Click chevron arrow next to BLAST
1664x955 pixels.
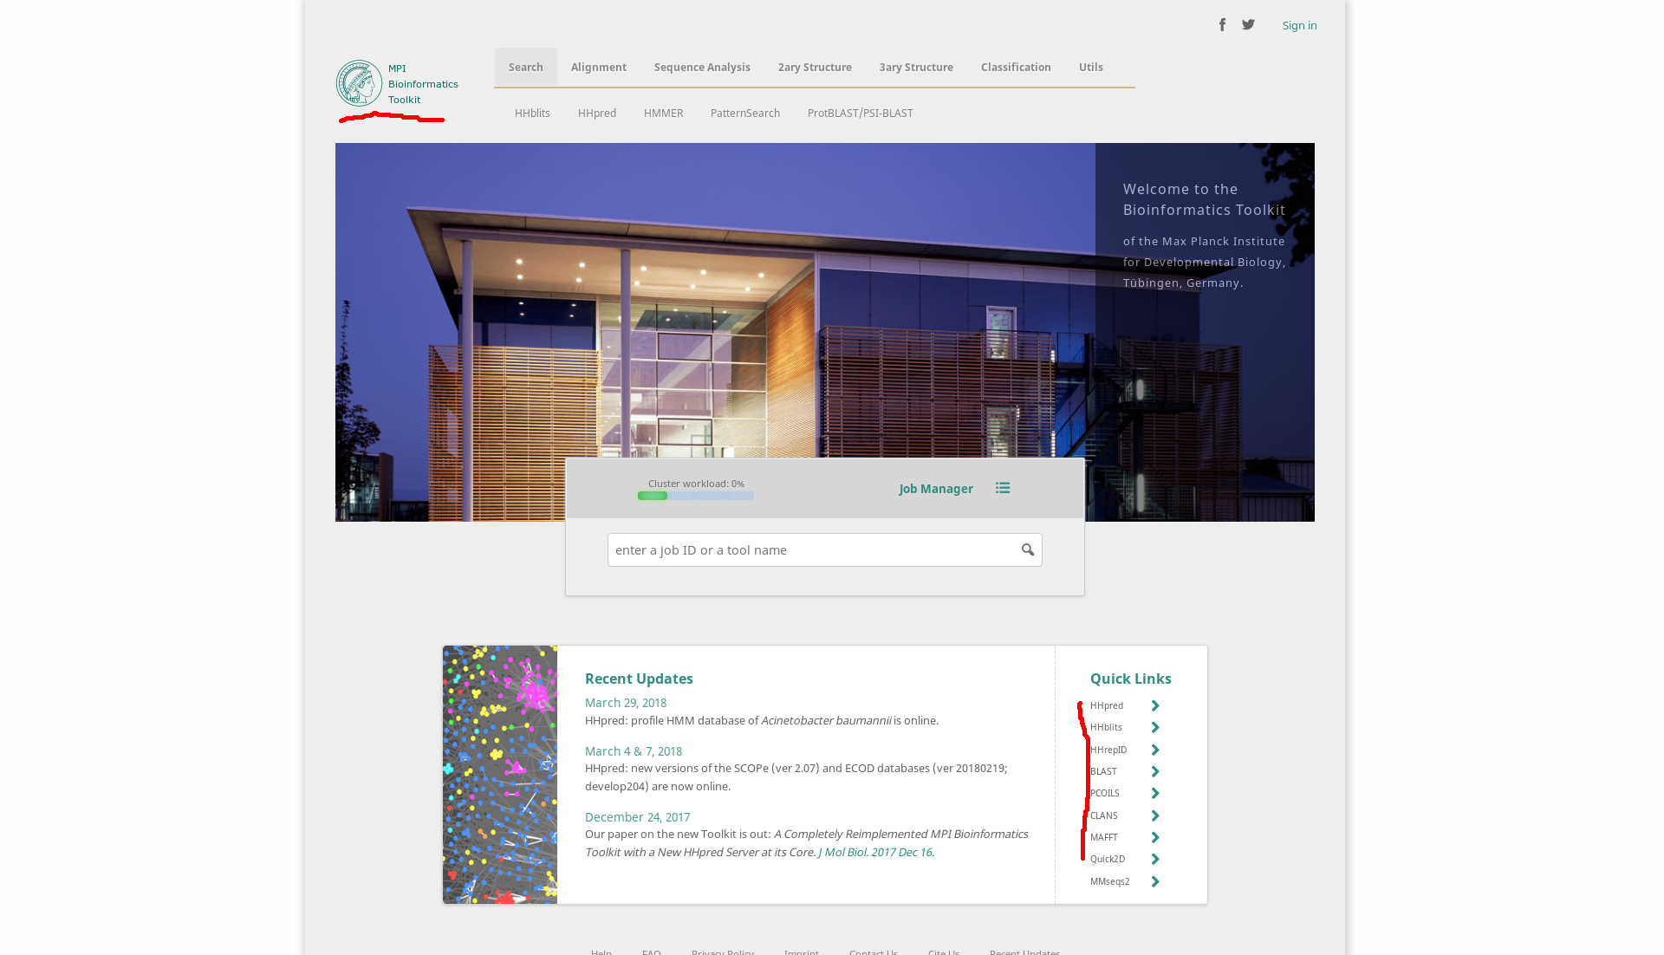coord(1155,772)
